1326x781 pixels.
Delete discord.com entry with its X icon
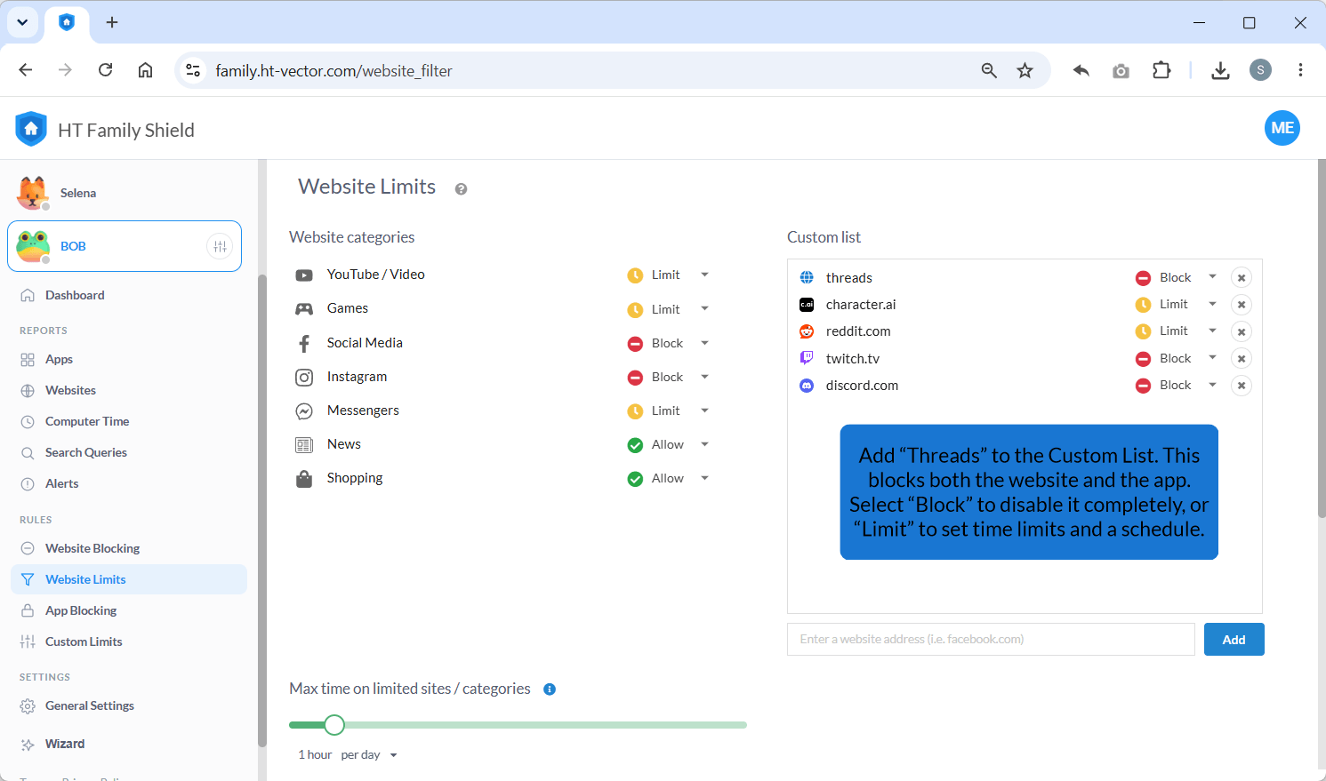click(1242, 386)
